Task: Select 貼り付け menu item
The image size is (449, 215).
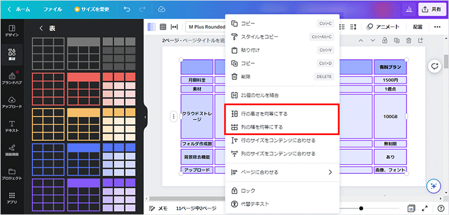Action: coord(283,50)
